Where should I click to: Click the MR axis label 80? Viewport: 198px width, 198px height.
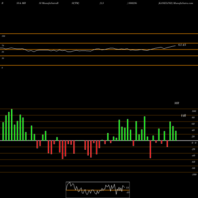(193, 118)
